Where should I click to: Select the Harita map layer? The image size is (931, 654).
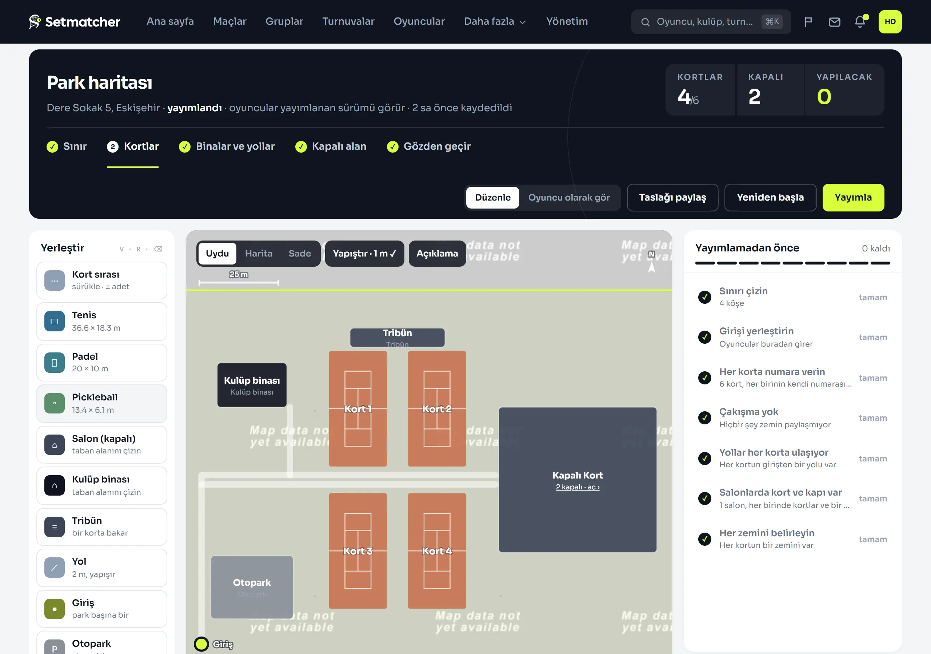(x=259, y=253)
